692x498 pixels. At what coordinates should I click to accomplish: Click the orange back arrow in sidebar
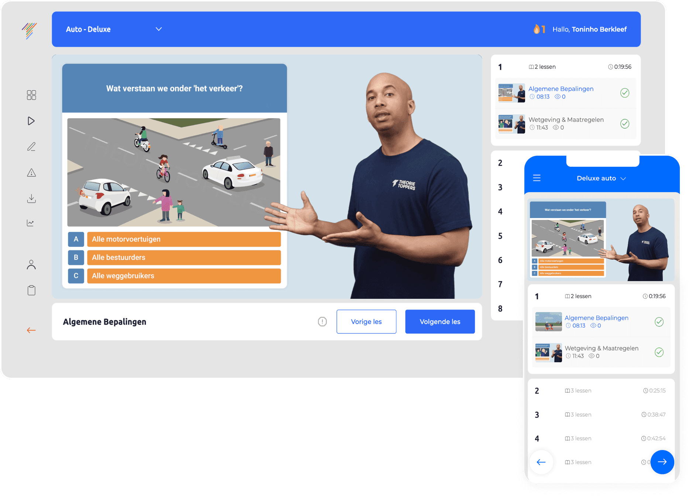tap(31, 330)
